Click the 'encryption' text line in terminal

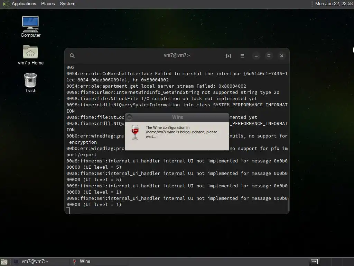tap(83, 142)
